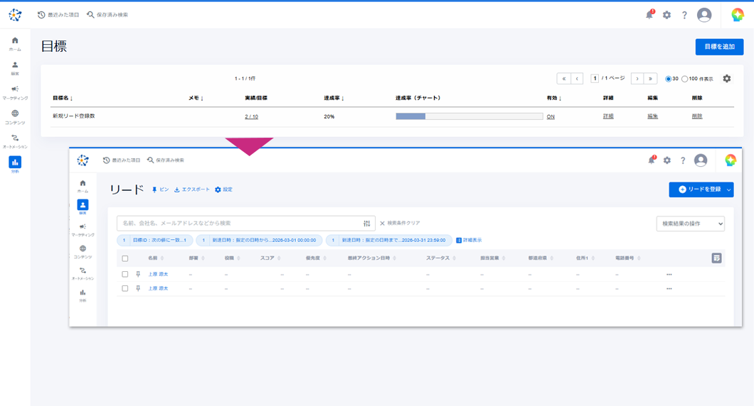Viewport: 754px width, 406px height.
Task: Click the achievement rate progress bar
Action: pos(469,116)
